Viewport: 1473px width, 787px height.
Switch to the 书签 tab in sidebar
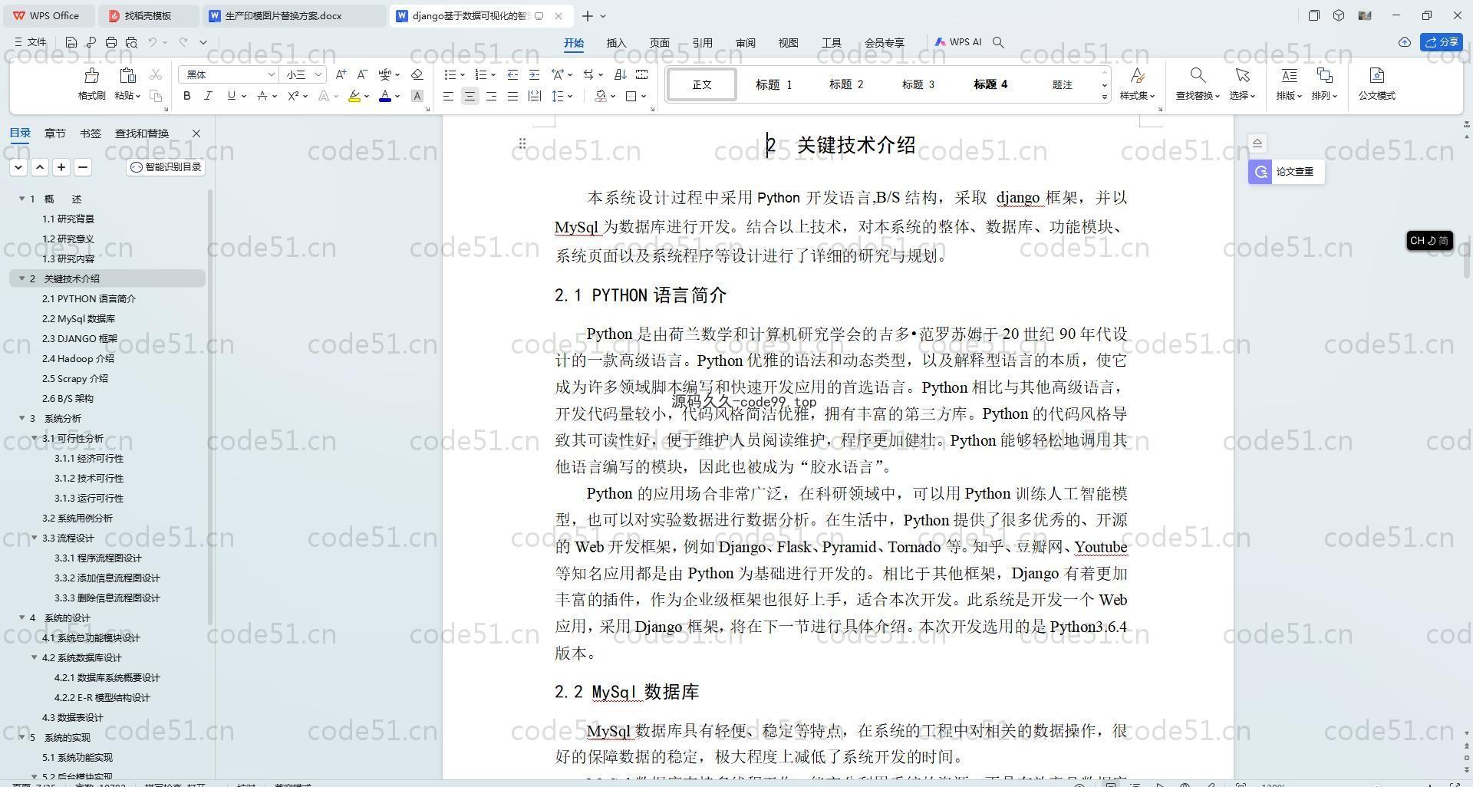click(x=90, y=133)
